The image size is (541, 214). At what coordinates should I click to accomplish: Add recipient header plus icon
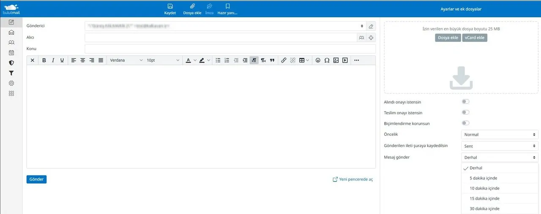[371, 38]
